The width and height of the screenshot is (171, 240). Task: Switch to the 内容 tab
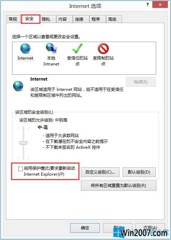63,19
